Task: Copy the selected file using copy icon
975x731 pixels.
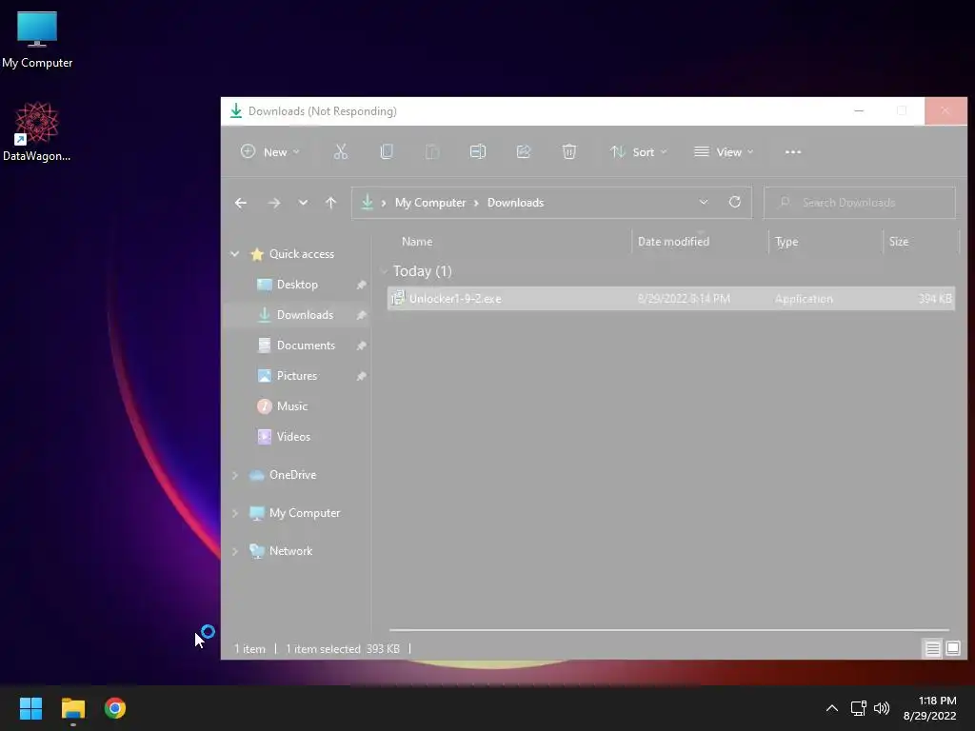Action: [x=387, y=151]
